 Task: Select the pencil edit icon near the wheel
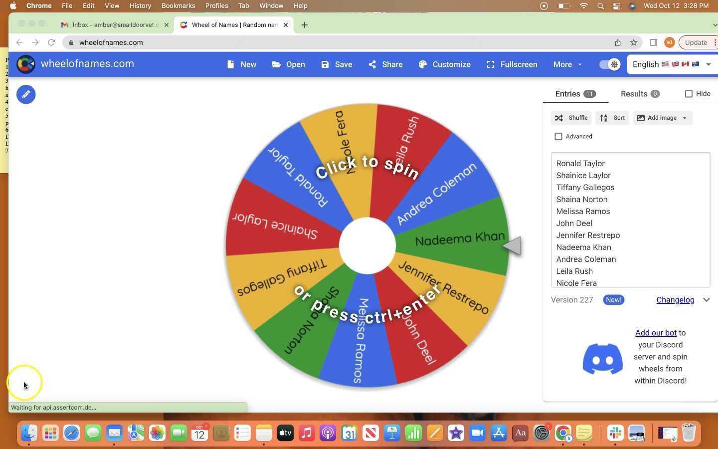[x=26, y=94]
